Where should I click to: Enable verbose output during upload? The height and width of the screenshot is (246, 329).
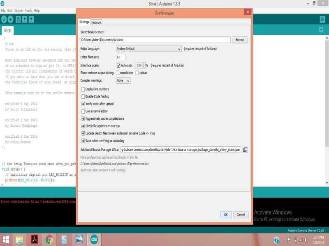137,73
